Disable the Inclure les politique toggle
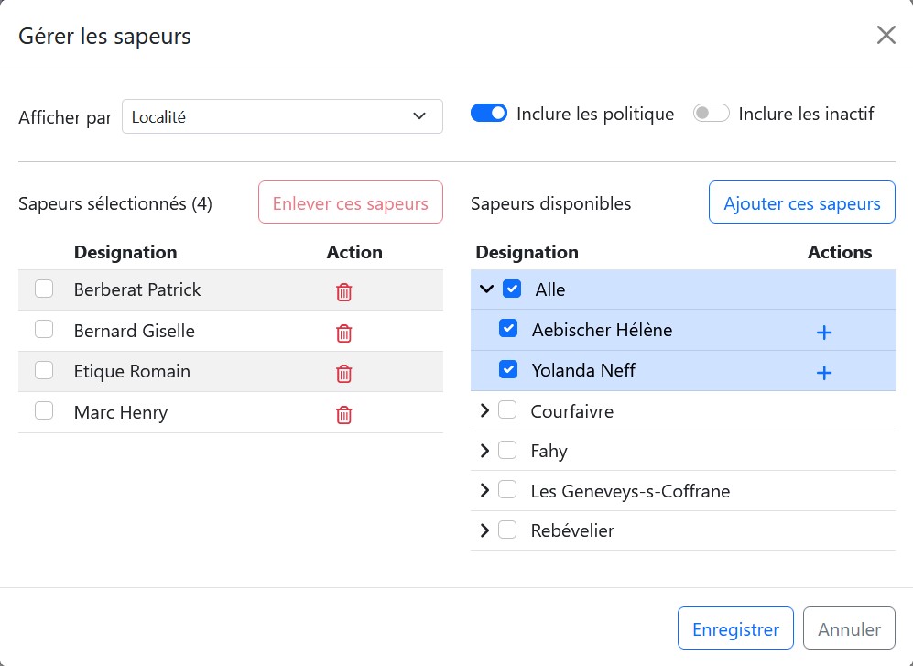 tap(489, 113)
